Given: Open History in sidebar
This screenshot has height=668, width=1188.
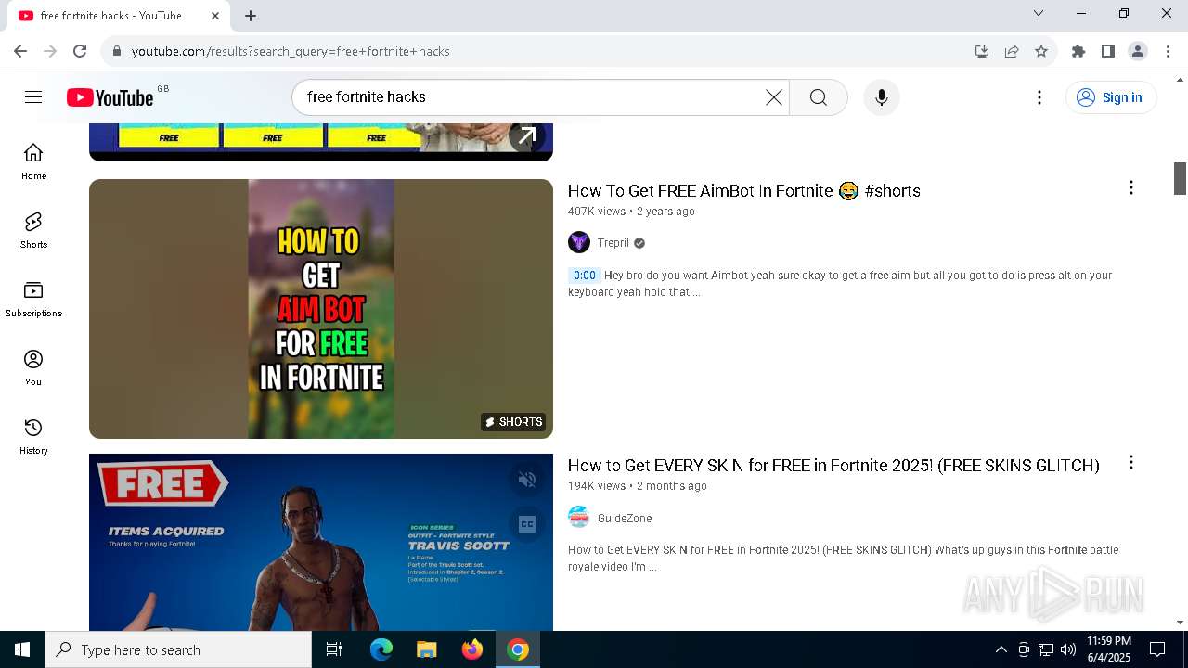Looking at the screenshot, I should point(33,436).
